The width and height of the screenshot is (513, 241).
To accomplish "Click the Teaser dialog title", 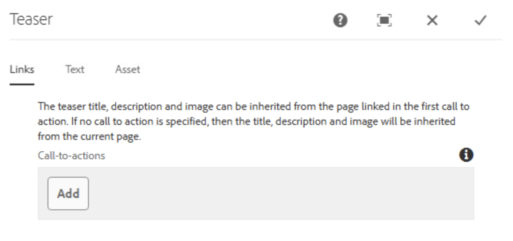I will (x=31, y=20).
